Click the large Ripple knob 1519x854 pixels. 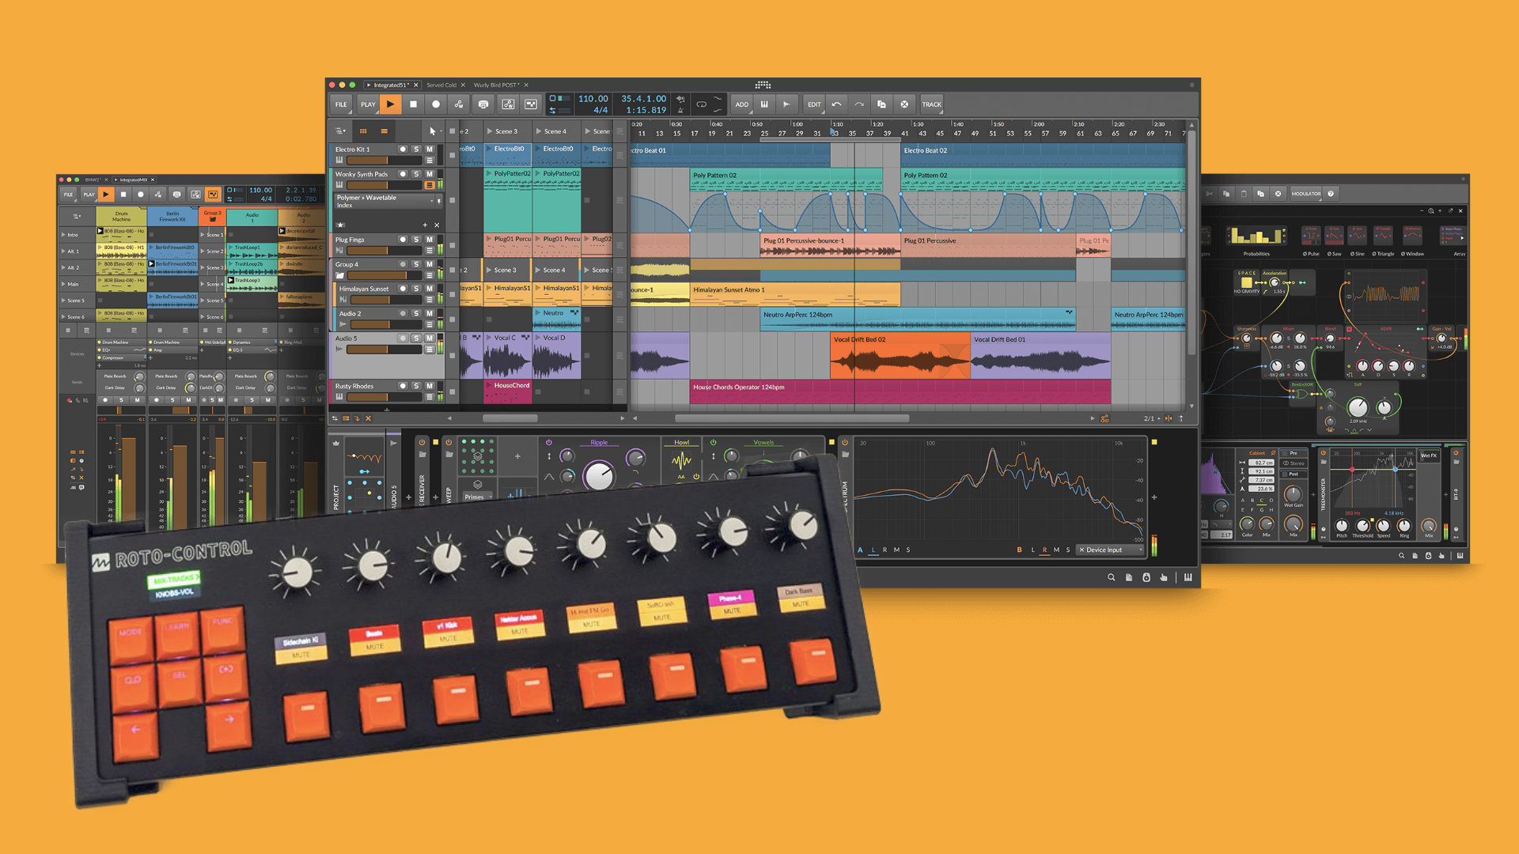tap(599, 476)
